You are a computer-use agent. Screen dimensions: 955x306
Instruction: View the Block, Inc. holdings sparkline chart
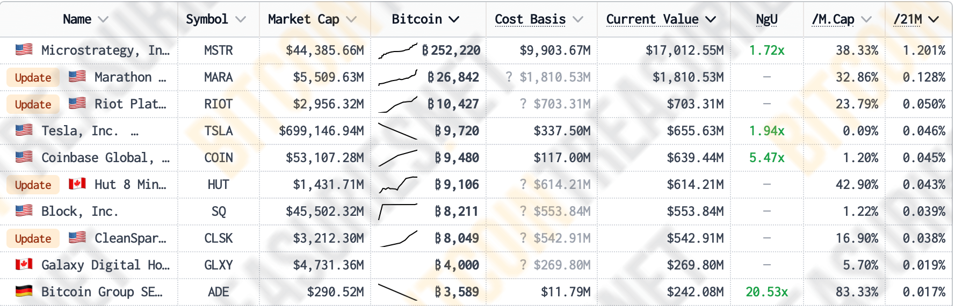(397, 212)
